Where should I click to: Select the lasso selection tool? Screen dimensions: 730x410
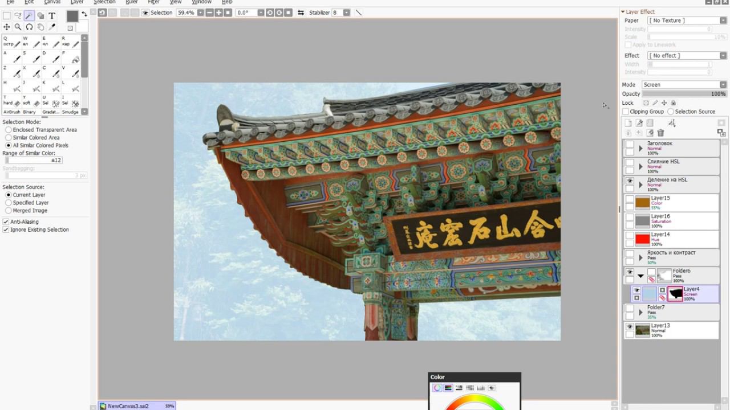[x=18, y=16]
